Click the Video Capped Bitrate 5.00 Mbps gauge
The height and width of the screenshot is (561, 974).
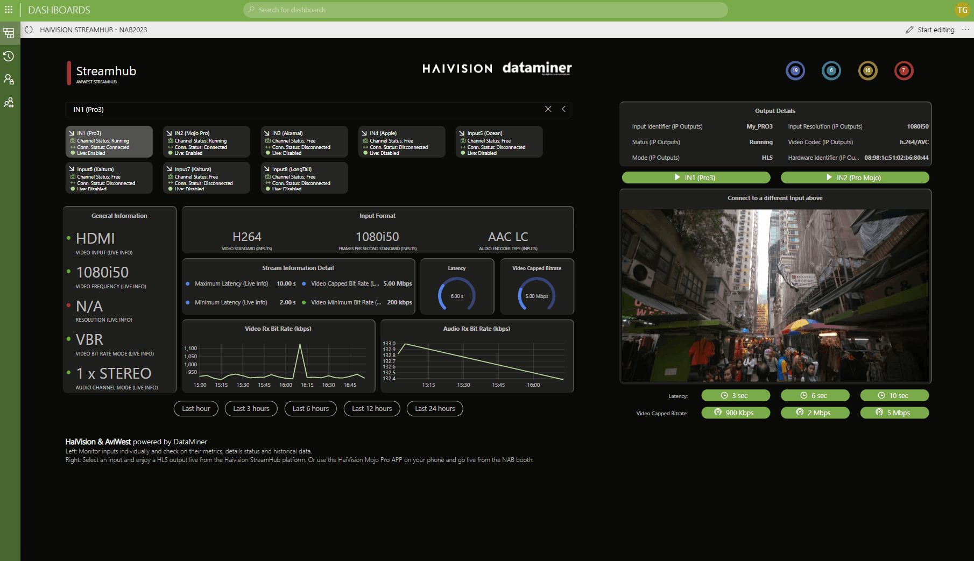coord(537,295)
